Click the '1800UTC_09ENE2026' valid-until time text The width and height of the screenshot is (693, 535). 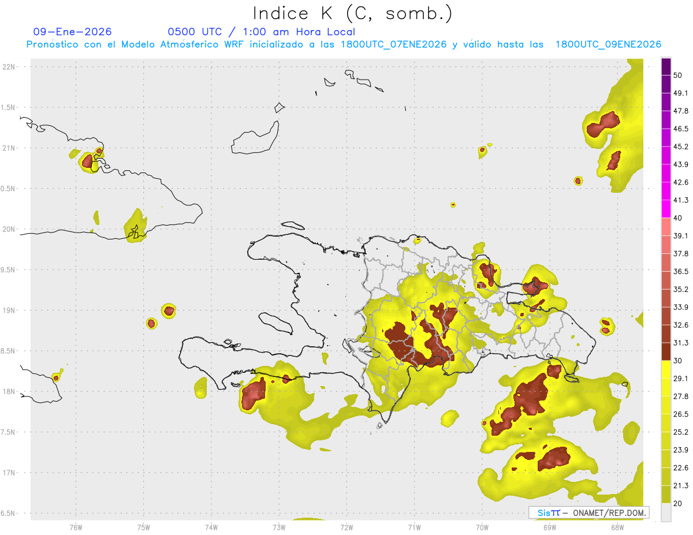click(x=608, y=44)
